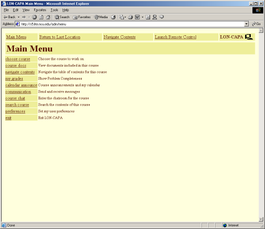
Task: Click the my grades link
Action: pyautogui.click(x=14, y=78)
